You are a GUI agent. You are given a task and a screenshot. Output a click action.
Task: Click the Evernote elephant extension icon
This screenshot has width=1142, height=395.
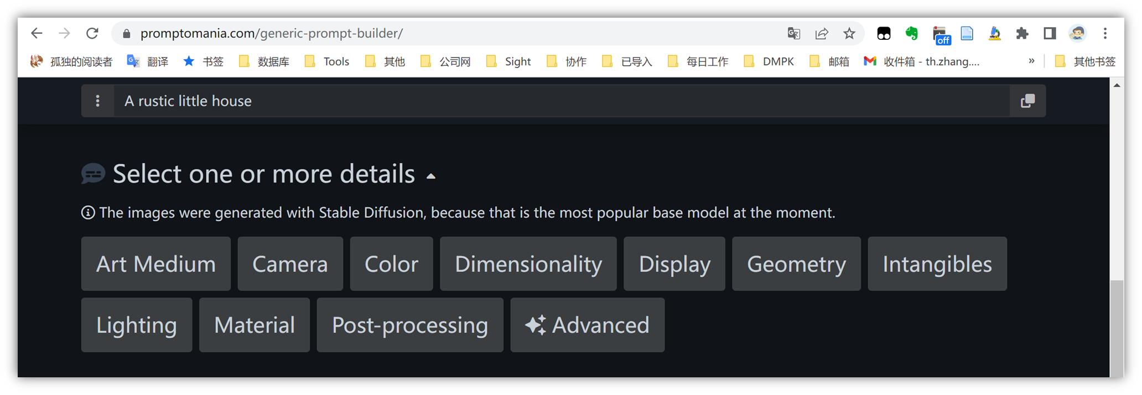pos(911,34)
